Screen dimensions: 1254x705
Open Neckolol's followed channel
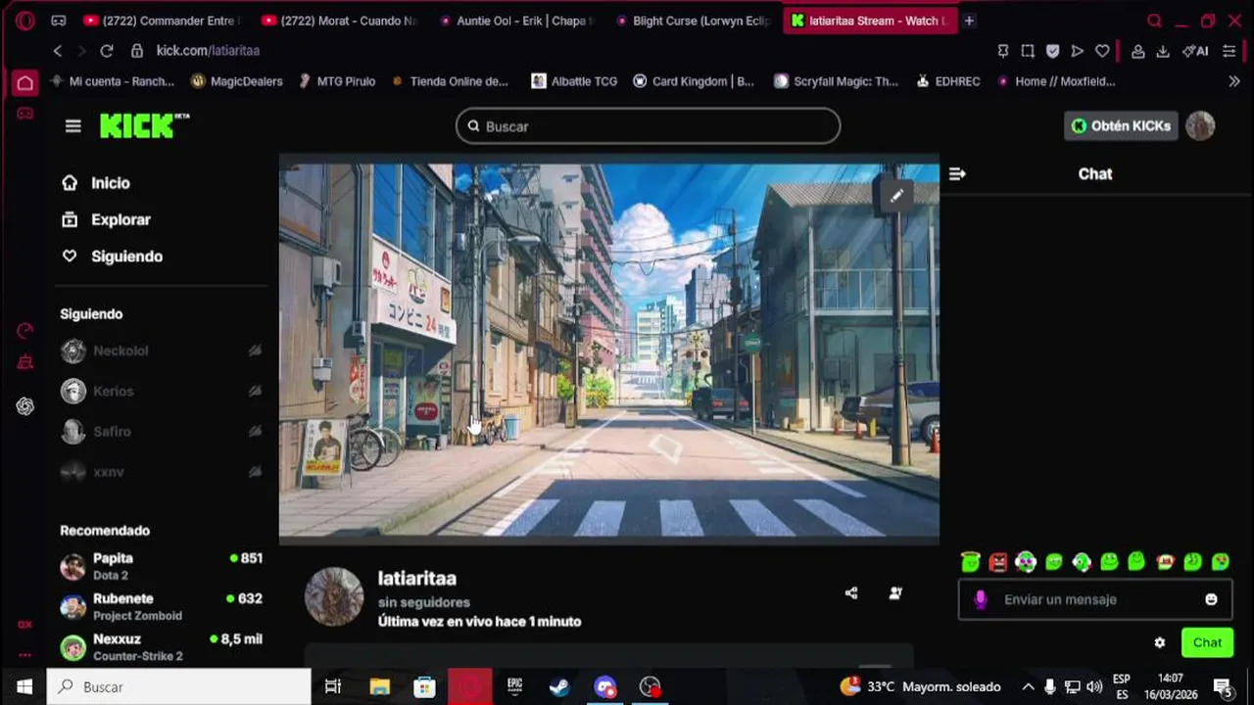click(162, 351)
